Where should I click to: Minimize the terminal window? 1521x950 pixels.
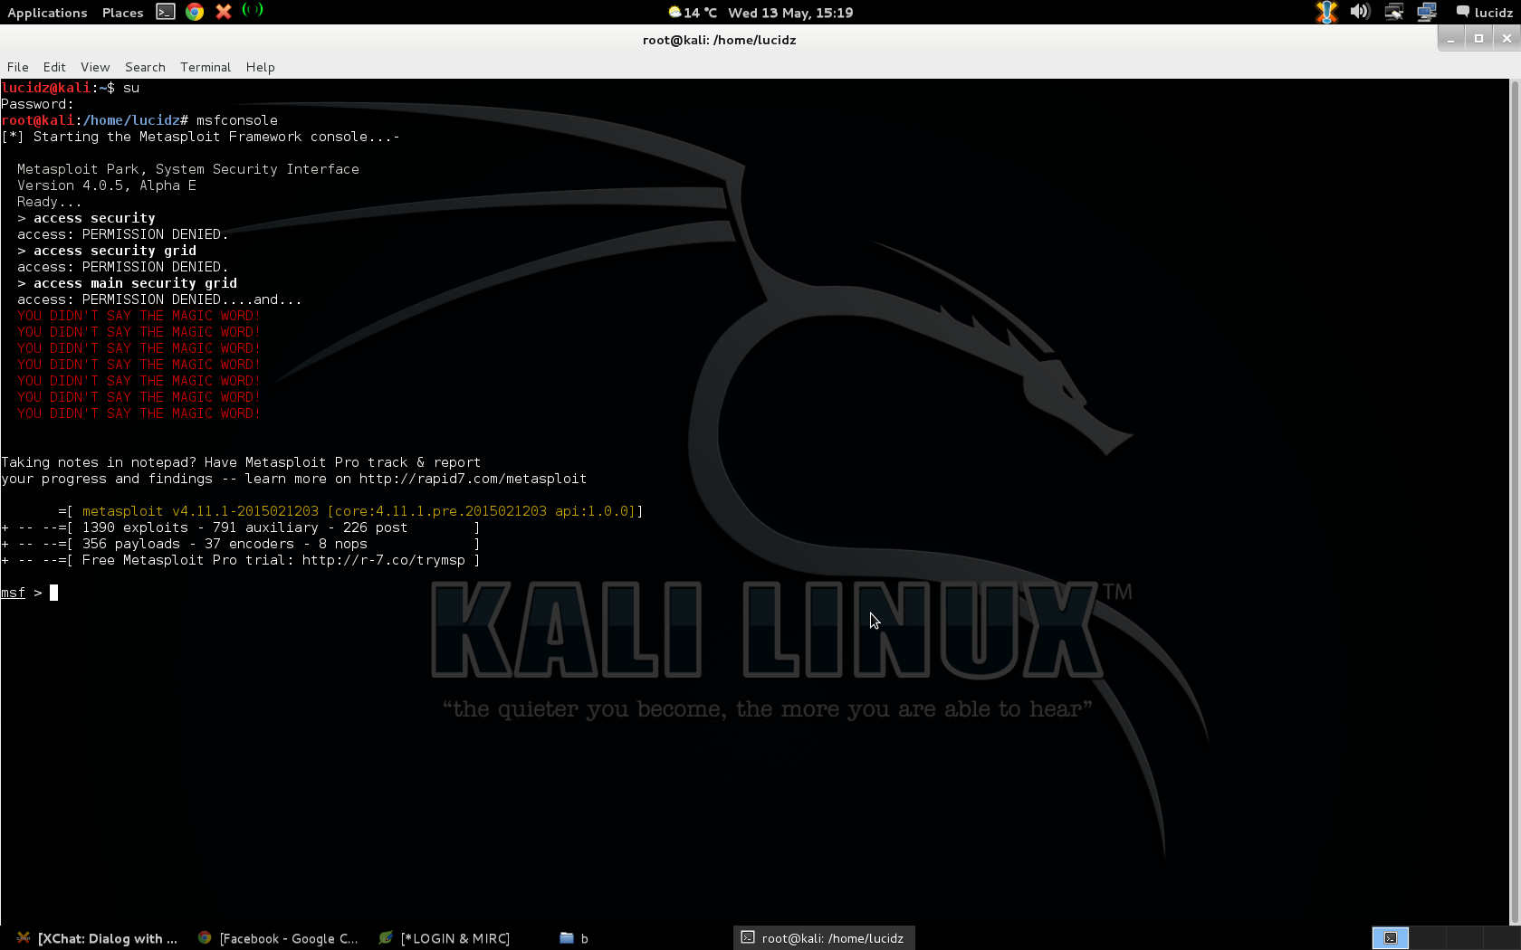click(x=1450, y=39)
